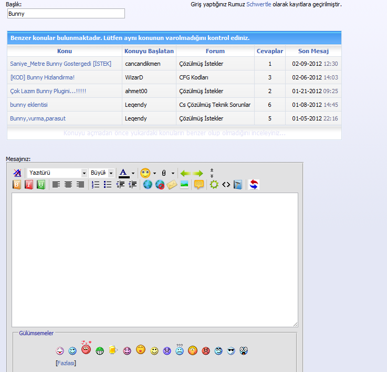387x372 pixels.
Task: Insert an image using picture icon
Action: click(184, 185)
